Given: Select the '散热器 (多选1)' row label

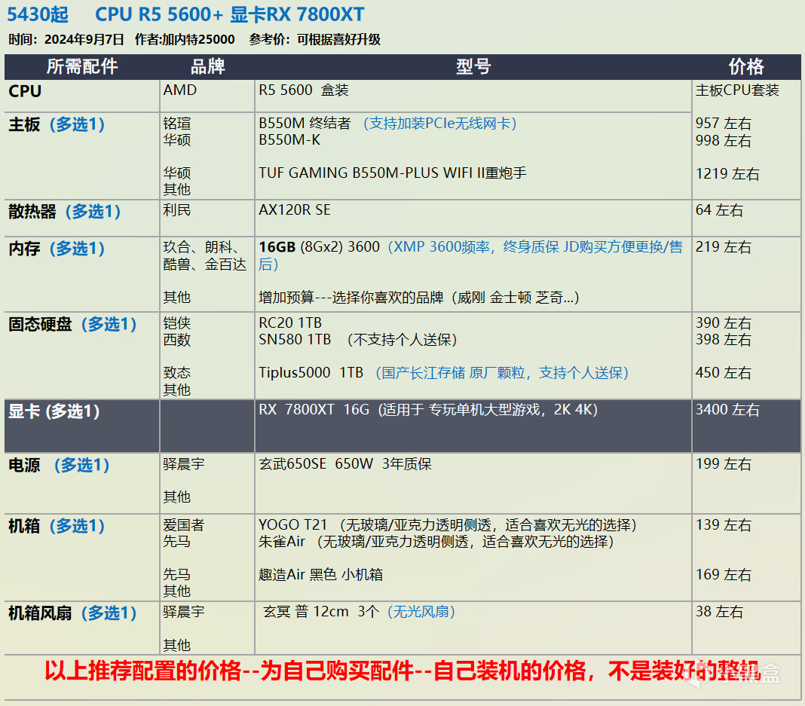Looking at the screenshot, I should coord(65,212).
